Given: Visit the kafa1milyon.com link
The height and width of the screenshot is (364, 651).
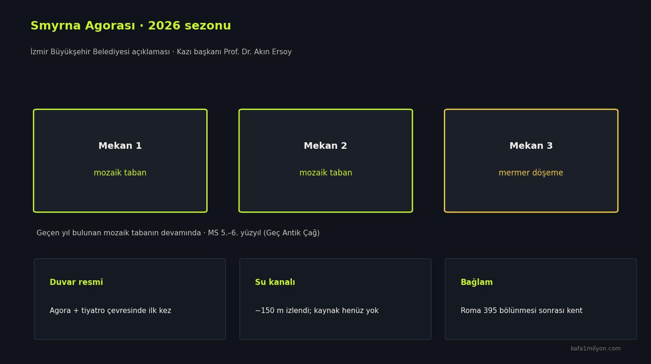Looking at the screenshot, I should (x=596, y=349).
